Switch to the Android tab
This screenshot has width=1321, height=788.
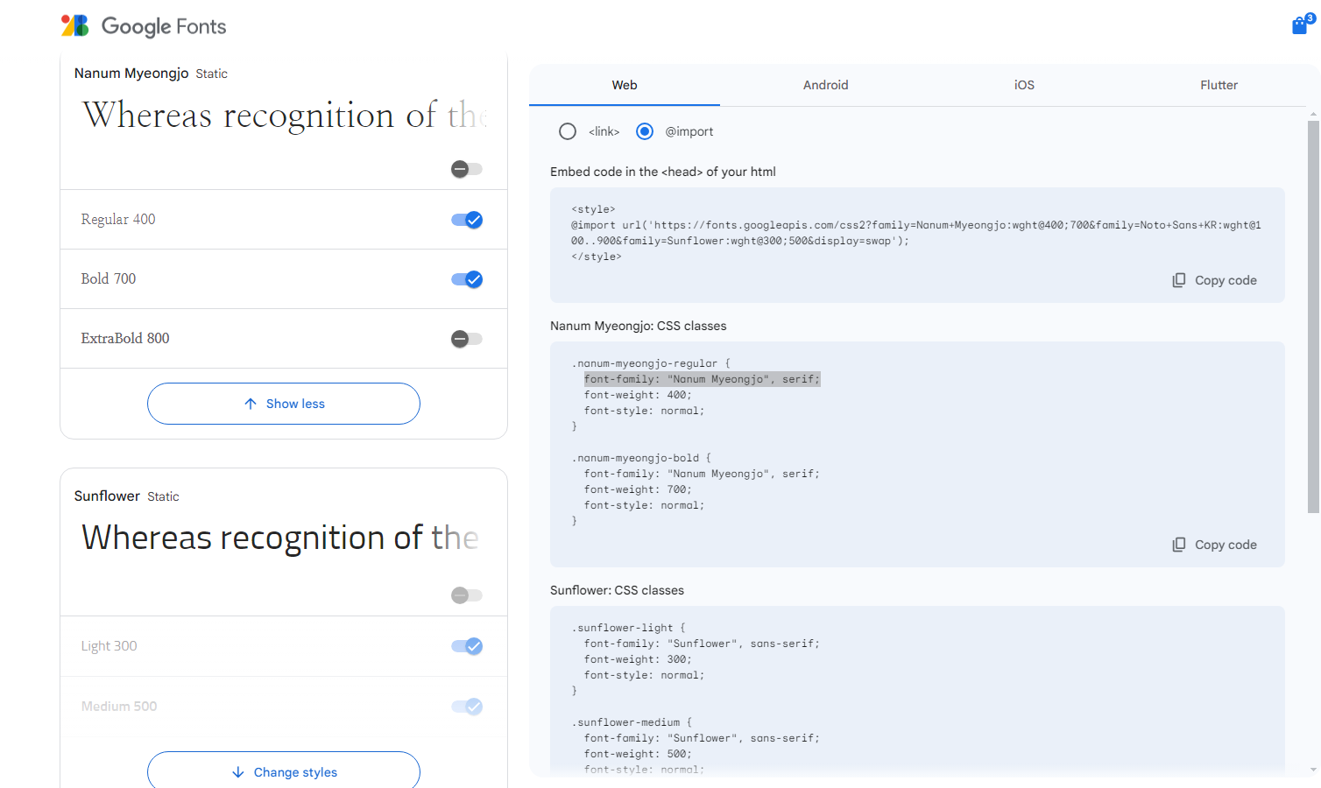(825, 85)
